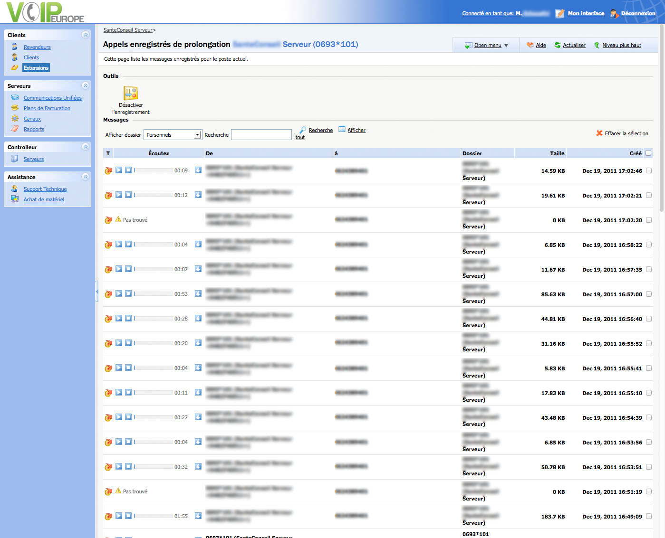Image resolution: width=665 pixels, height=538 pixels.
Task: Click the call-type icon on the first row
Action: tap(108, 170)
